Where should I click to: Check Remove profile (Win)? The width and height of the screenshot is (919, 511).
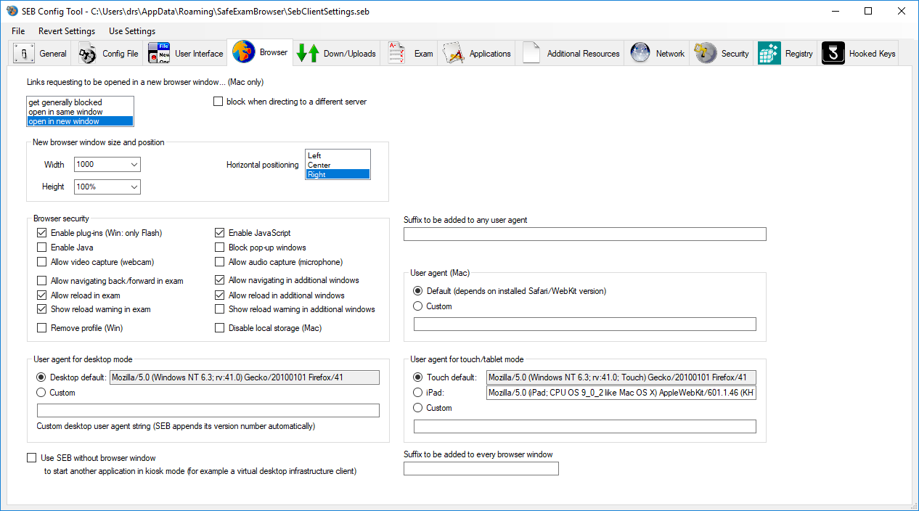coord(41,328)
